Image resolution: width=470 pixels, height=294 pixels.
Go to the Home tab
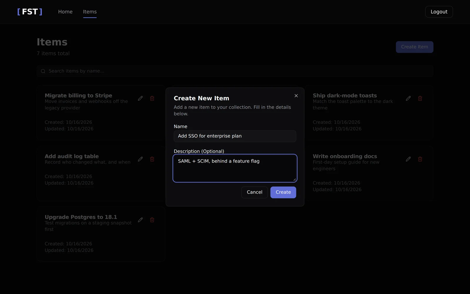click(x=65, y=12)
